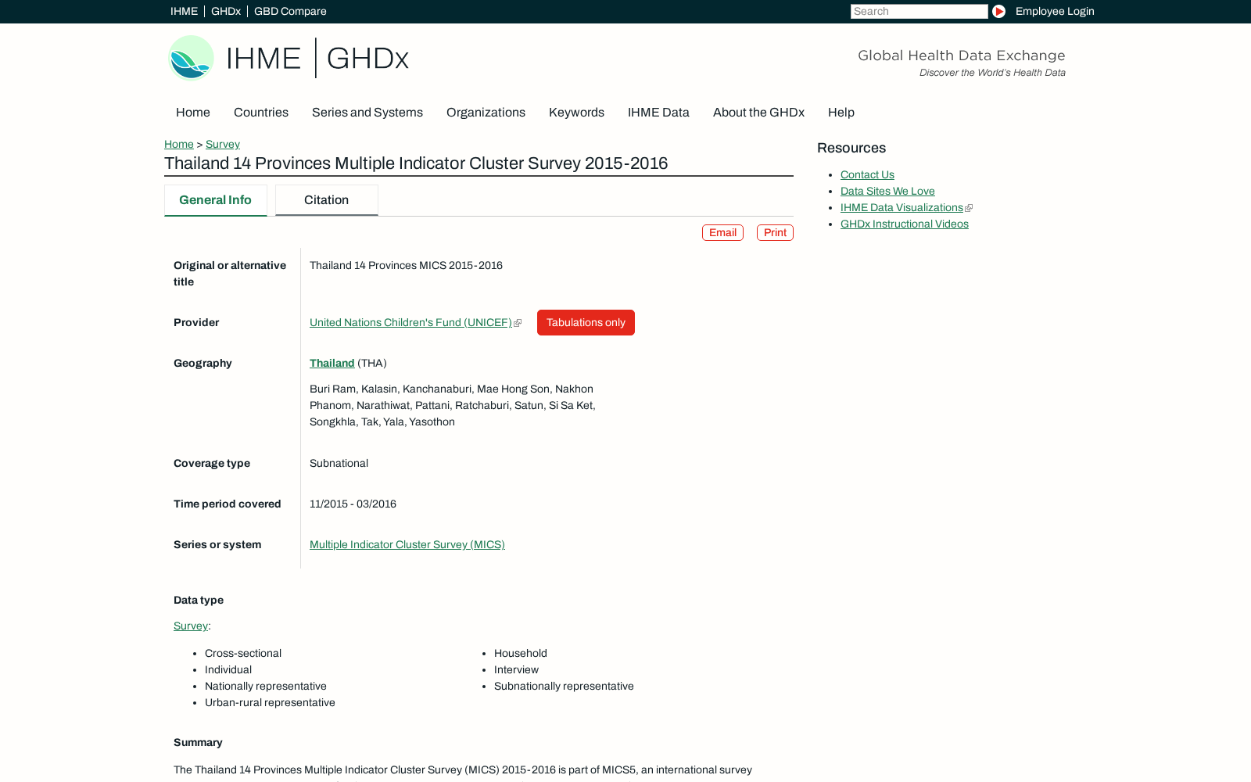
Task: Click the 'Original or alternative title' label
Action: 230,274
